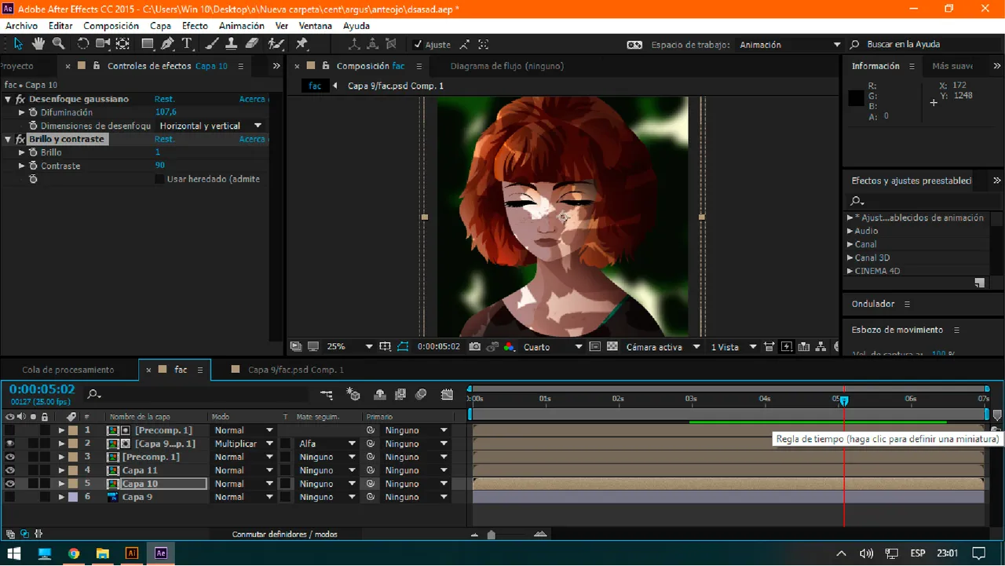Select the Brush tool
Screen dimensions: 1005x566
click(x=213, y=44)
